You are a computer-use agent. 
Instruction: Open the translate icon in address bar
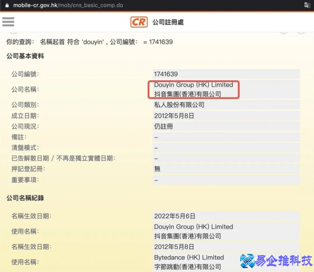pos(307,5)
